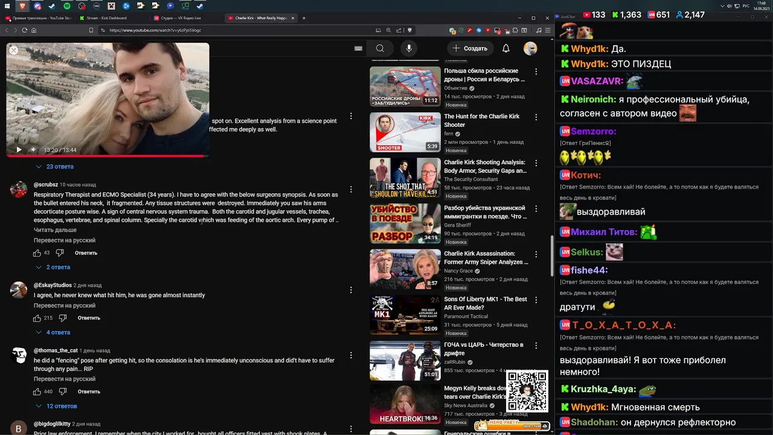The width and height of the screenshot is (773, 435).
Task: Translate EskayStudios comment to Russian
Action: tap(65, 306)
